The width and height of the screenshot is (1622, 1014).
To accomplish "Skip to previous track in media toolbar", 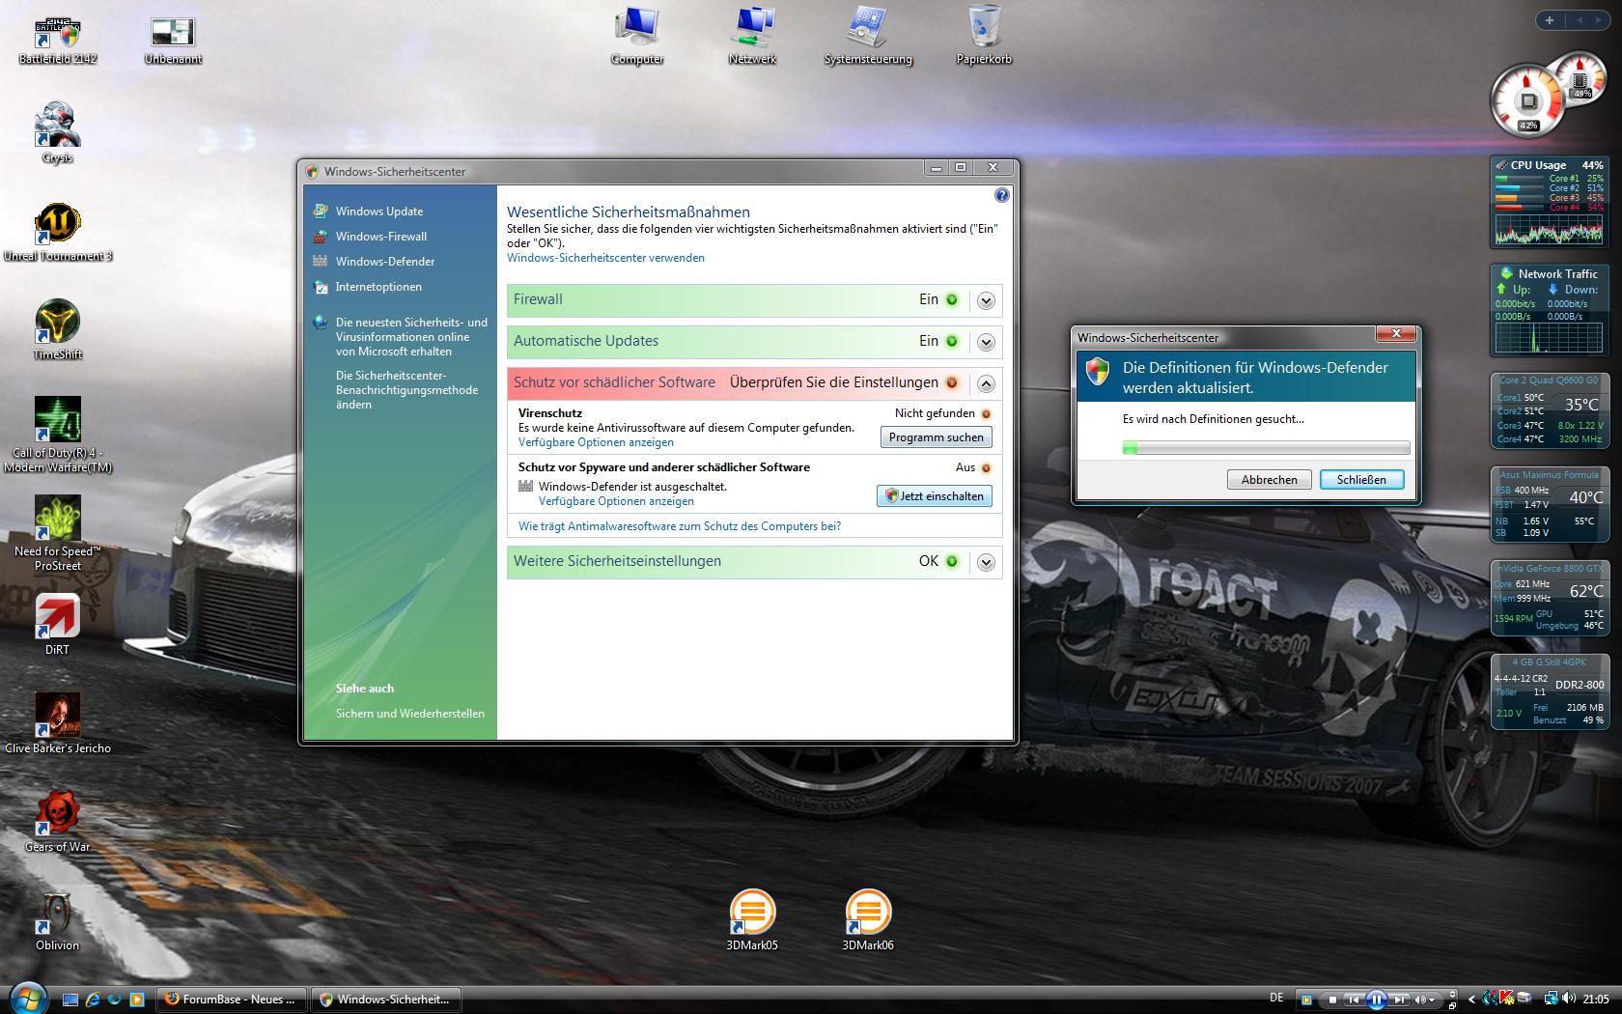I will [1354, 1000].
